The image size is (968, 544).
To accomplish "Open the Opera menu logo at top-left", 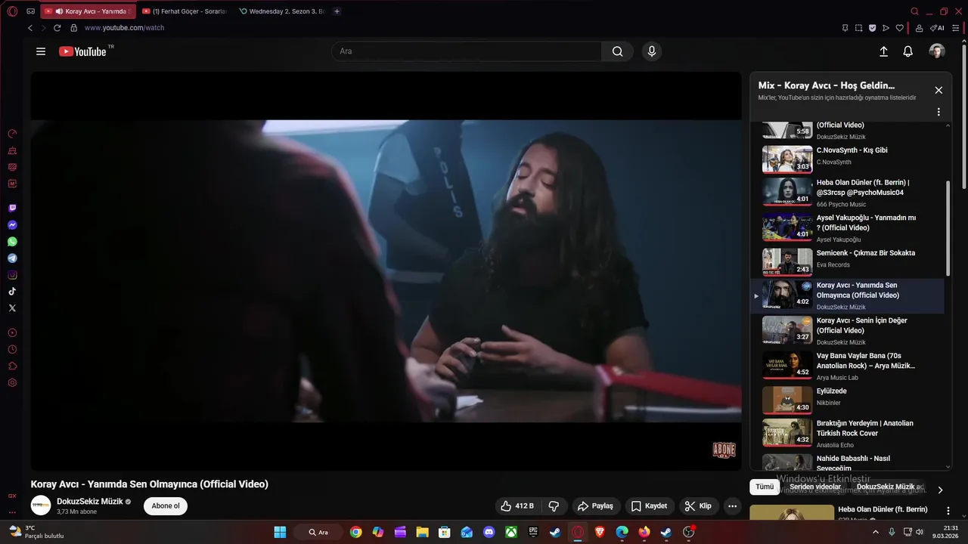I will pos(12,11).
